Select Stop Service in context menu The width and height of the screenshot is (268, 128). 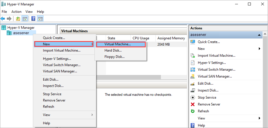tap(64, 94)
